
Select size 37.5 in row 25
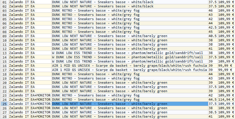[213, 104]
